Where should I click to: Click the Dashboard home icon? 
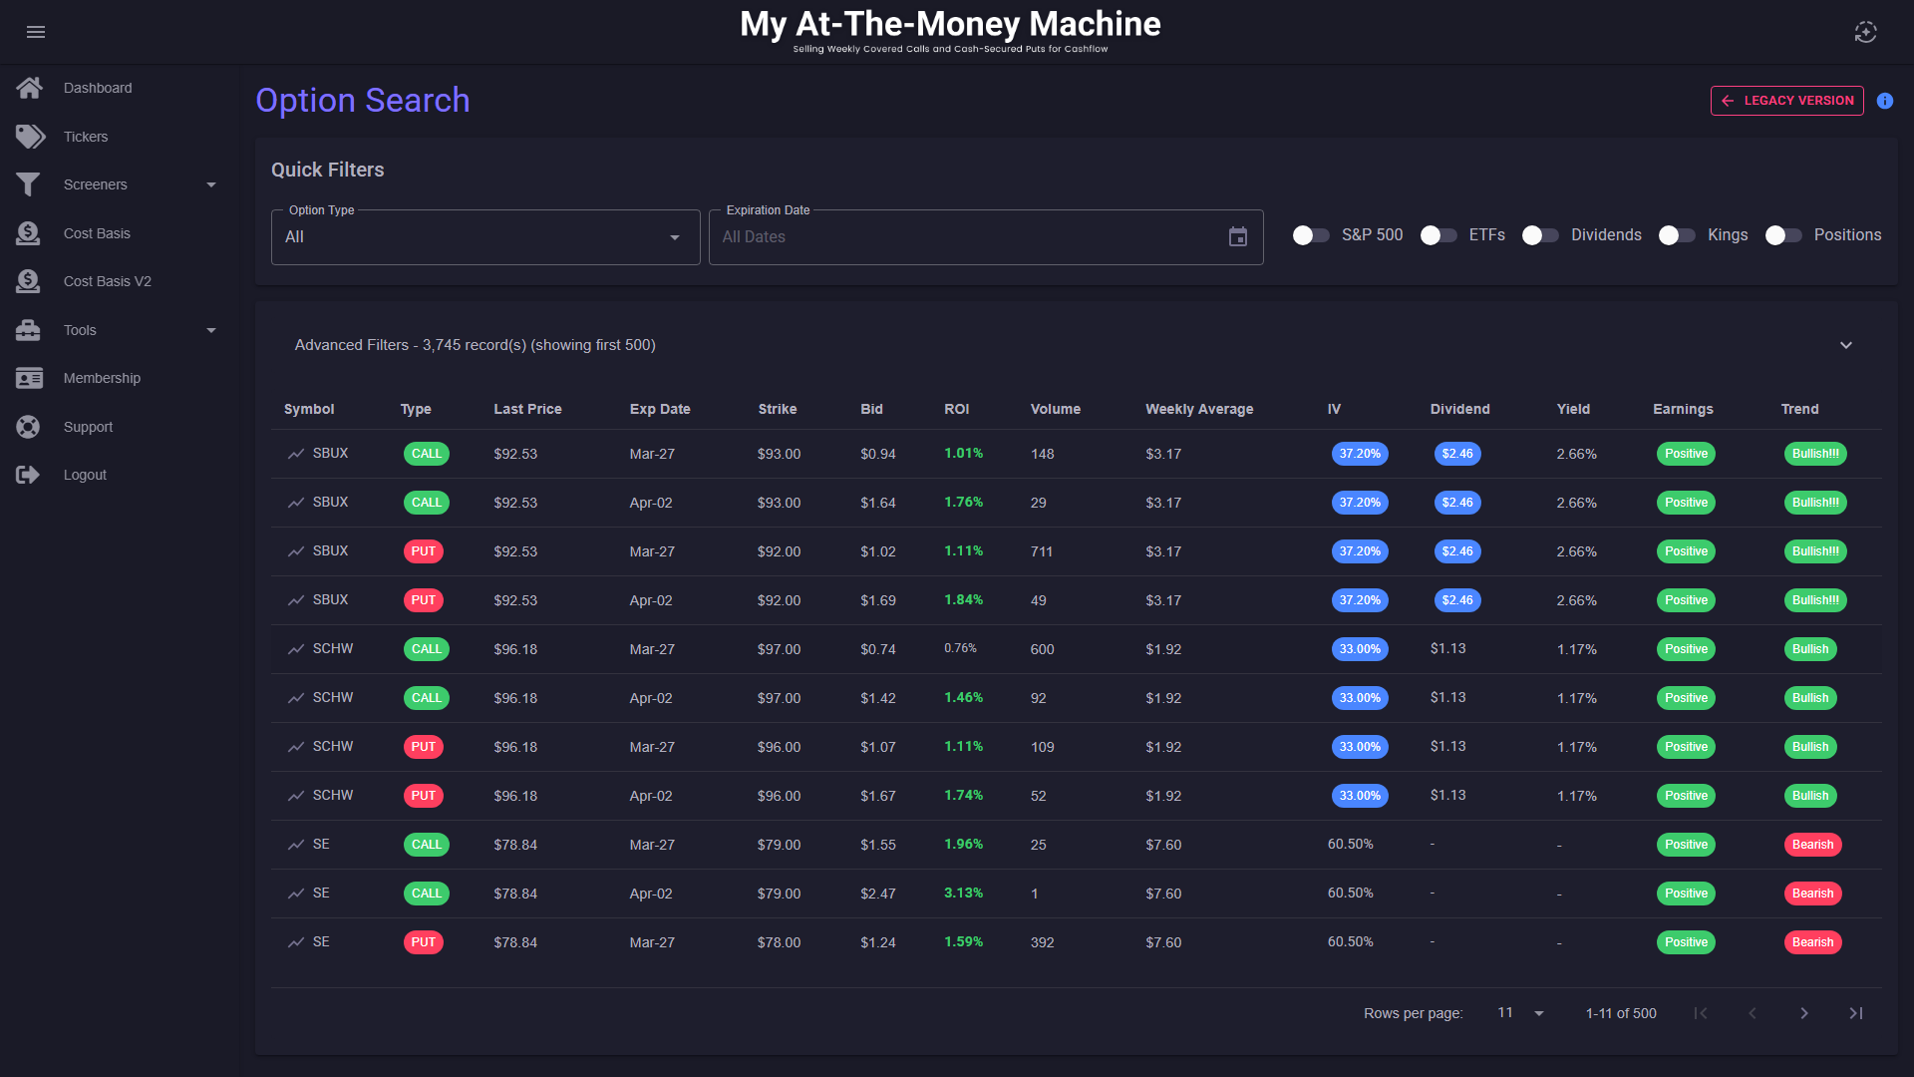pos(29,88)
